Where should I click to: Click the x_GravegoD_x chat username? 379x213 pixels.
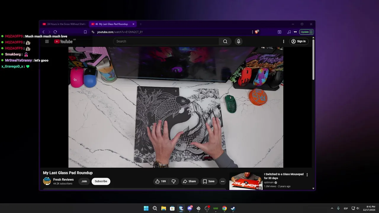point(12,67)
